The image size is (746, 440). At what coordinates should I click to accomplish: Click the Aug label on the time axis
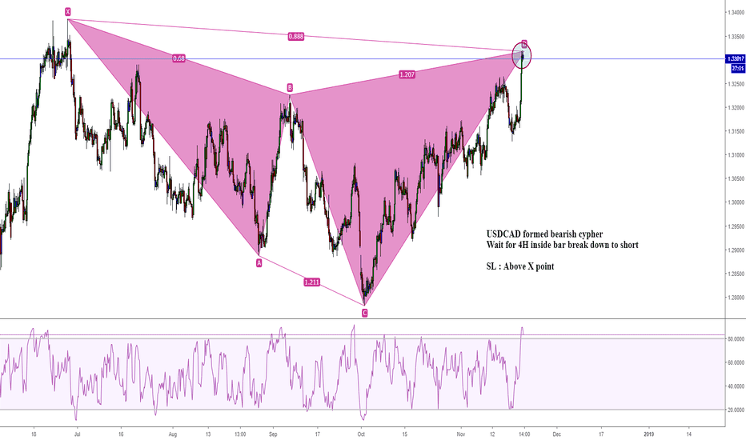click(173, 434)
